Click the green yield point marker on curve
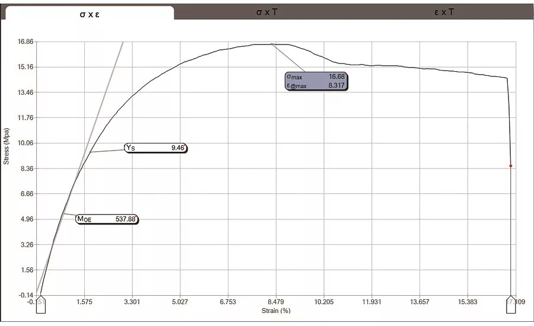534x326 pixels. point(90,152)
